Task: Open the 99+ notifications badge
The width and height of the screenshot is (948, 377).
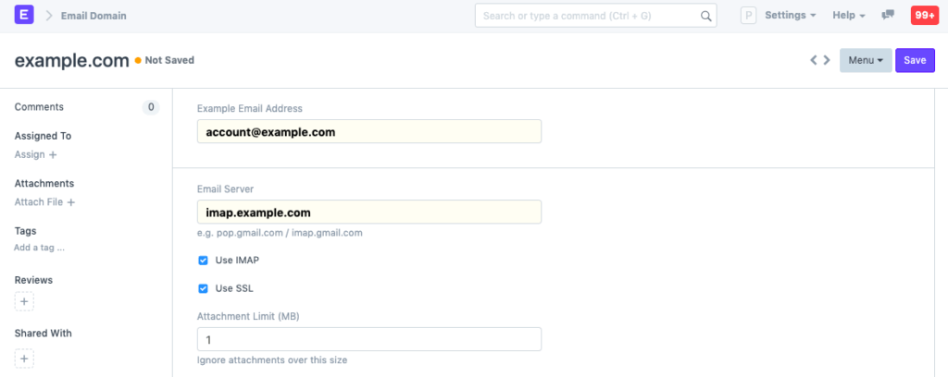Action: 923,16
